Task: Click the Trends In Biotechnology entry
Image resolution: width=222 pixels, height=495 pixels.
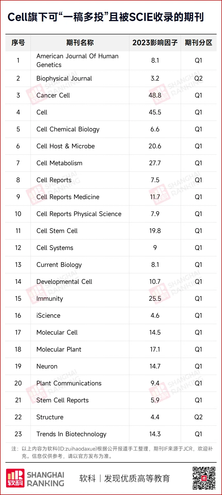Action: coord(71,434)
